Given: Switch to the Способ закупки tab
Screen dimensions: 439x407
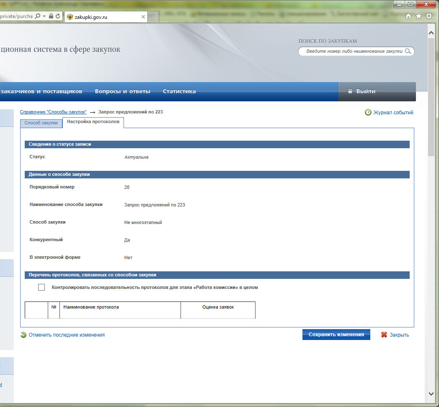Looking at the screenshot, I should tap(41, 123).
